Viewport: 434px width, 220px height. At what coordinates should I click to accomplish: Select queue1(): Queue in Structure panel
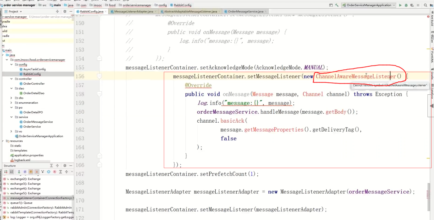pos(21,203)
